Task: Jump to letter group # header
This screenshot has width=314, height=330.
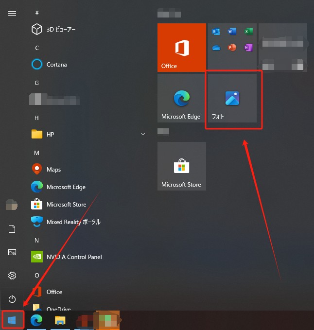Action: pos(37,13)
